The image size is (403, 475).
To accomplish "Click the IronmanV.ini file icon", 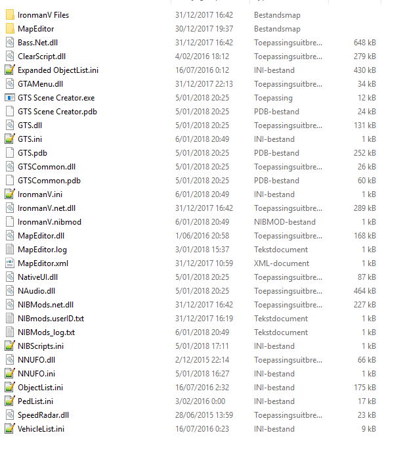I will (x=10, y=194).
